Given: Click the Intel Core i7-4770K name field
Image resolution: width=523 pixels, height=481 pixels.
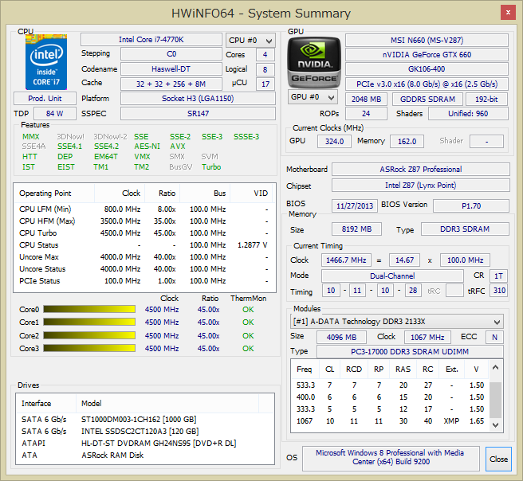Looking at the screenshot, I should 151,40.
